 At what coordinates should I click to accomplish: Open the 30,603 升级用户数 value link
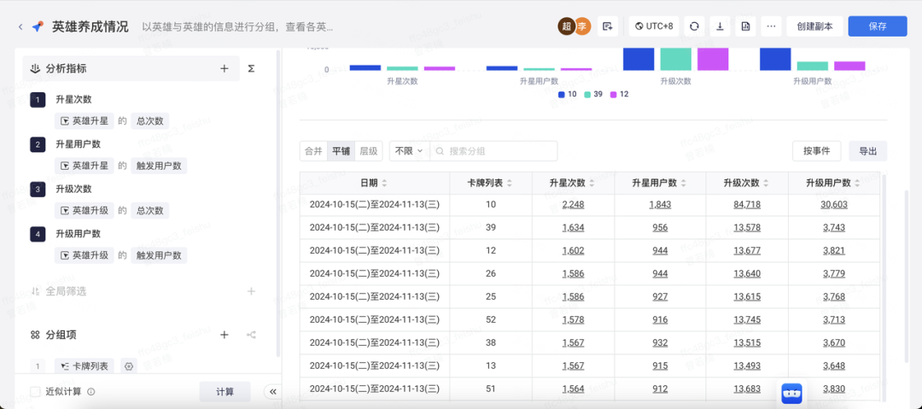tap(834, 205)
